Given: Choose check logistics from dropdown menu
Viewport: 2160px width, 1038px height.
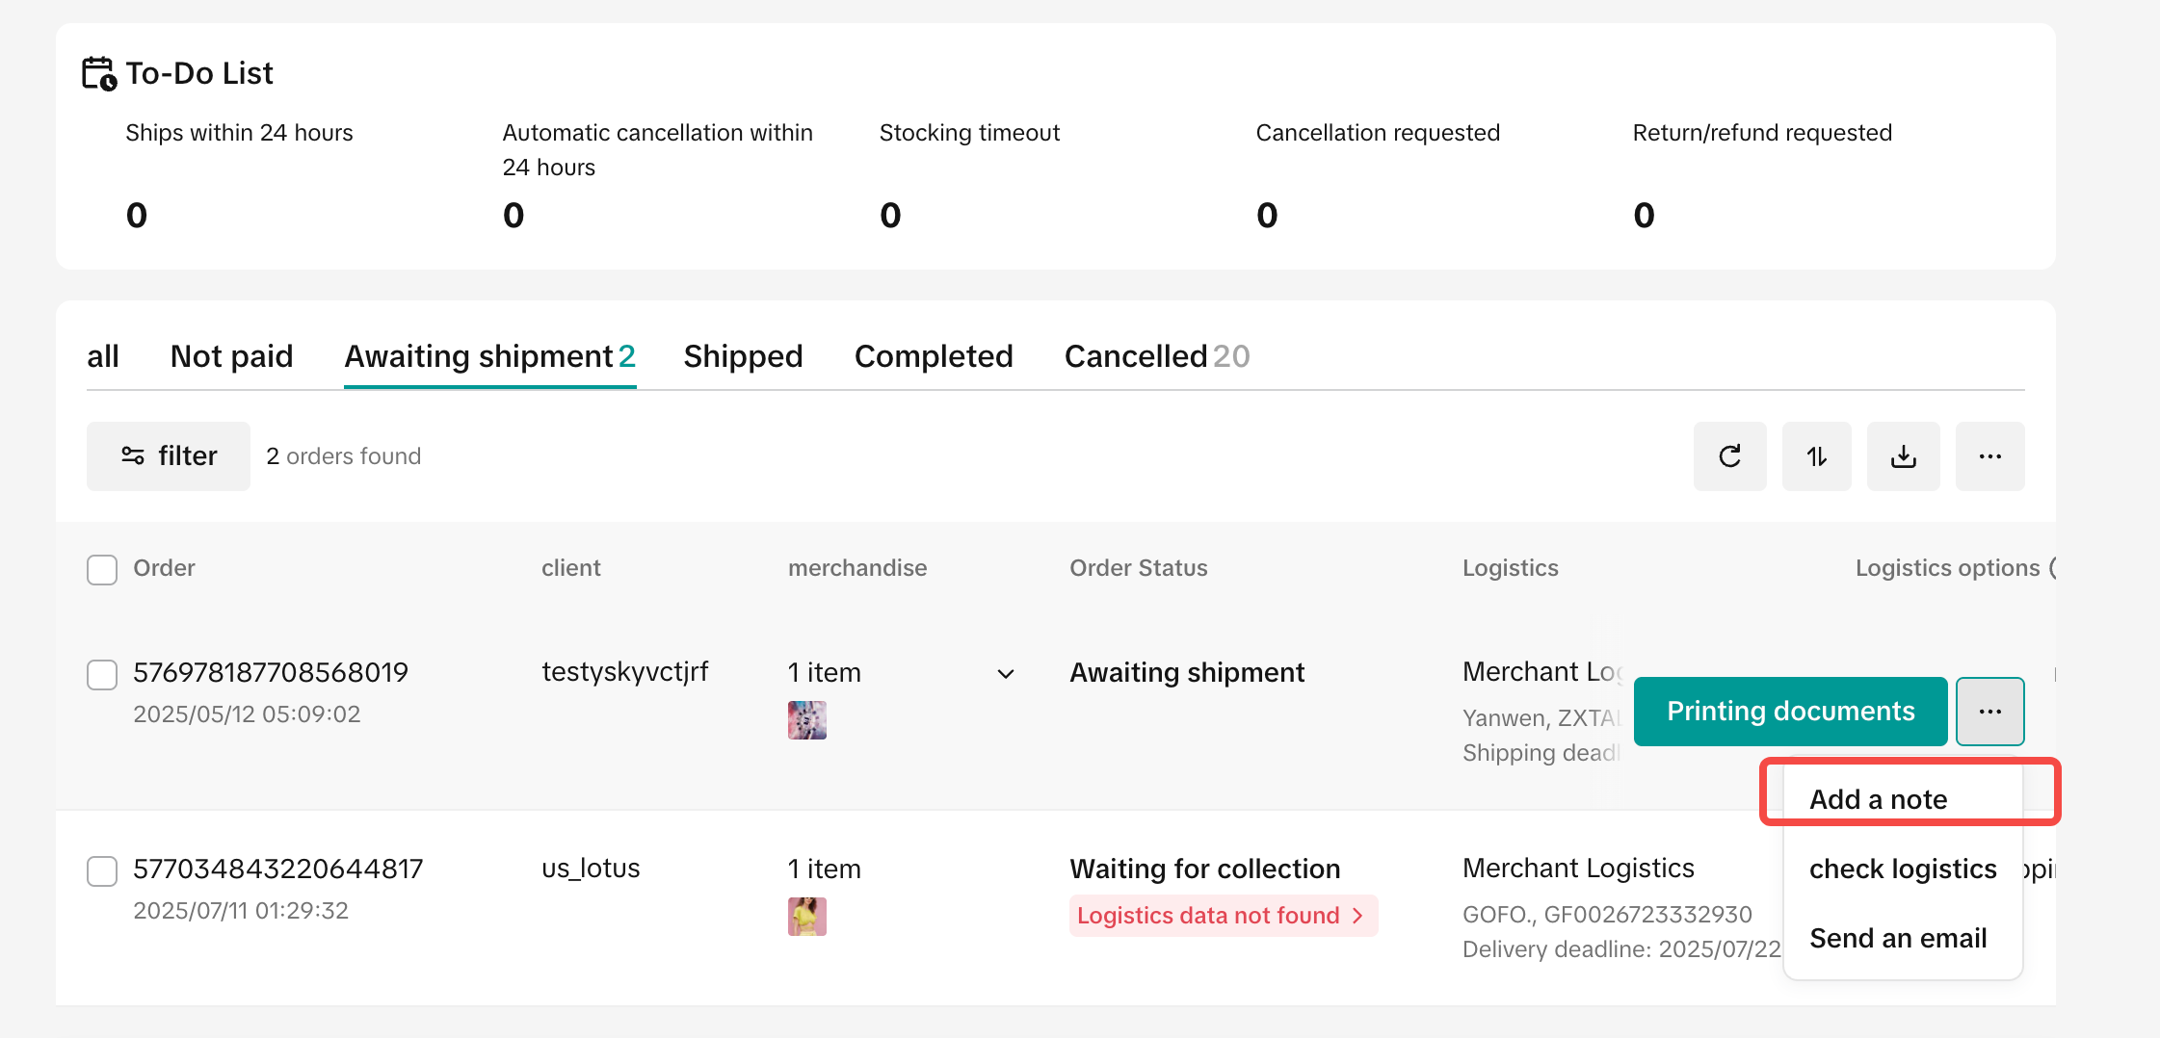Looking at the screenshot, I should coord(1902,869).
